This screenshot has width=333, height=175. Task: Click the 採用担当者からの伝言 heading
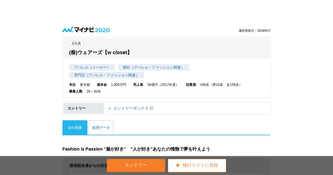(x=88, y=166)
